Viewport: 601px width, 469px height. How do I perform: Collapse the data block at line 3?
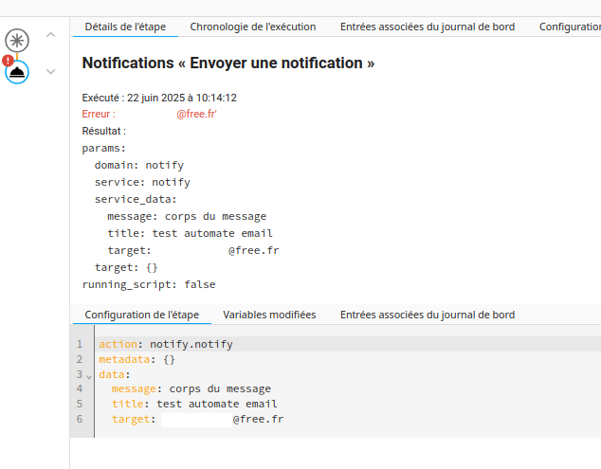tap(89, 376)
